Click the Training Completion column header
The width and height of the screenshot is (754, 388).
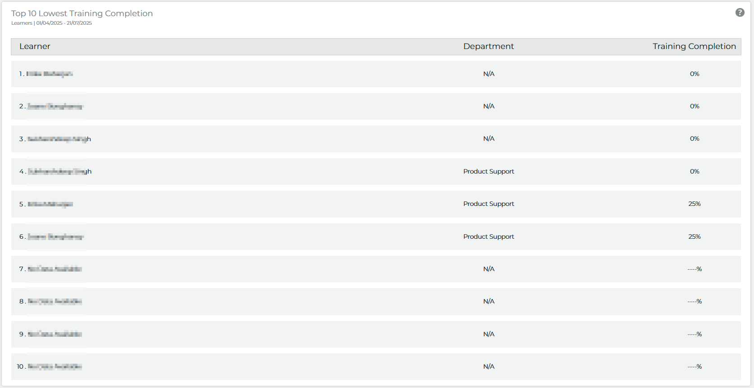[694, 46]
